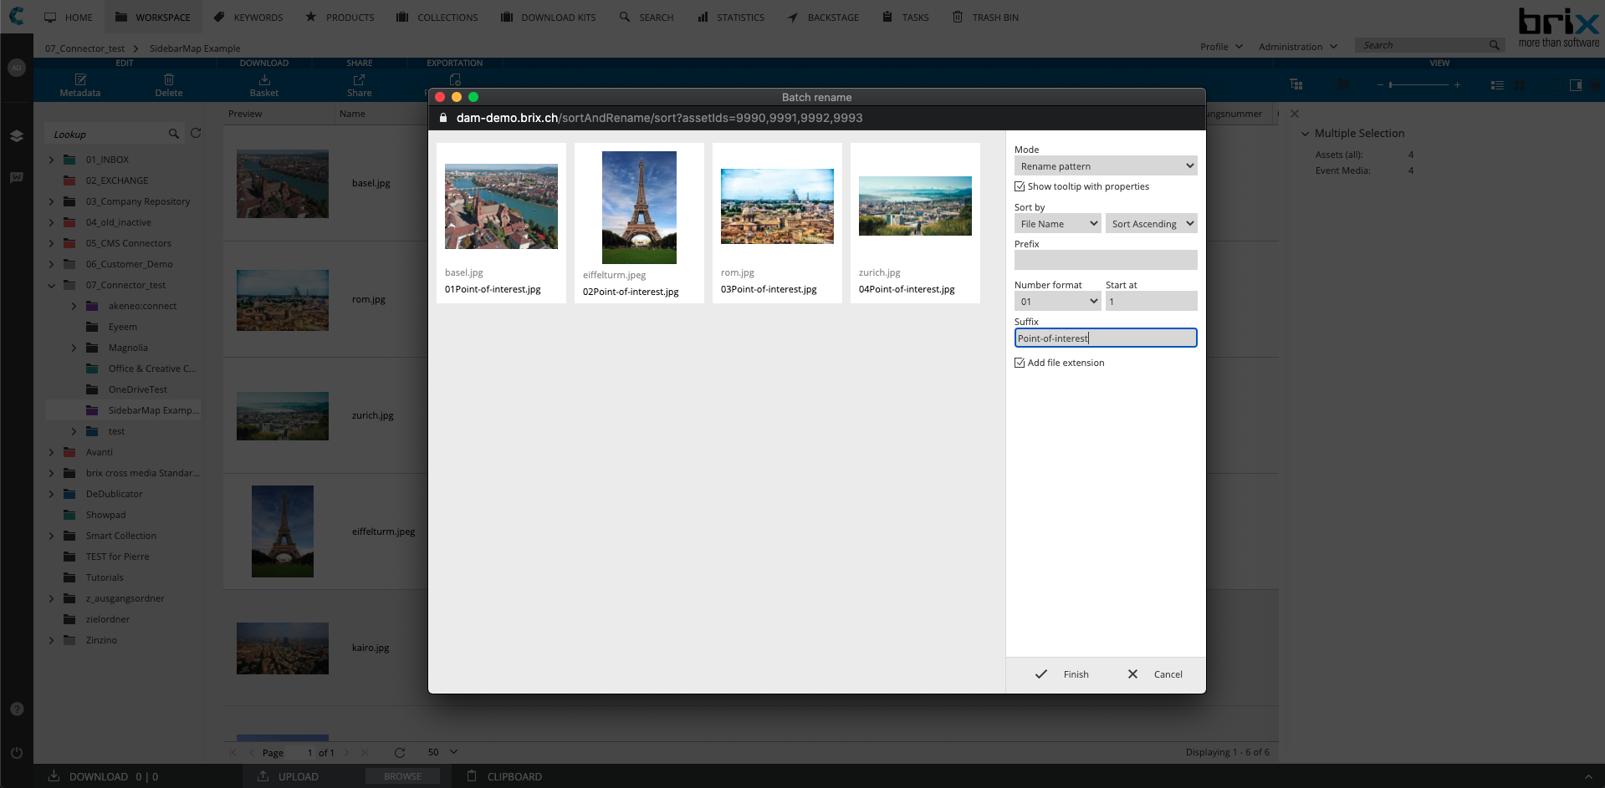The image size is (1605, 788).
Task: Open the PRODUCTS menu
Action: [x=340, y=17]
